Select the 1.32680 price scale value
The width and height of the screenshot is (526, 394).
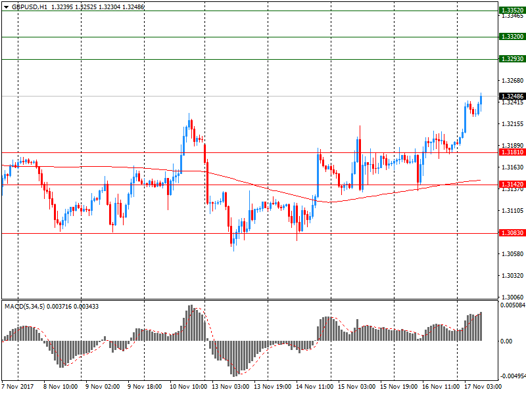coord(512,81)
